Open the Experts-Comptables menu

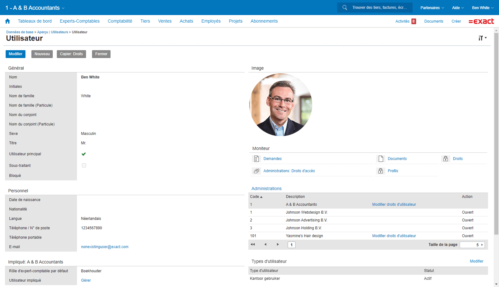[x=80, y=21]
